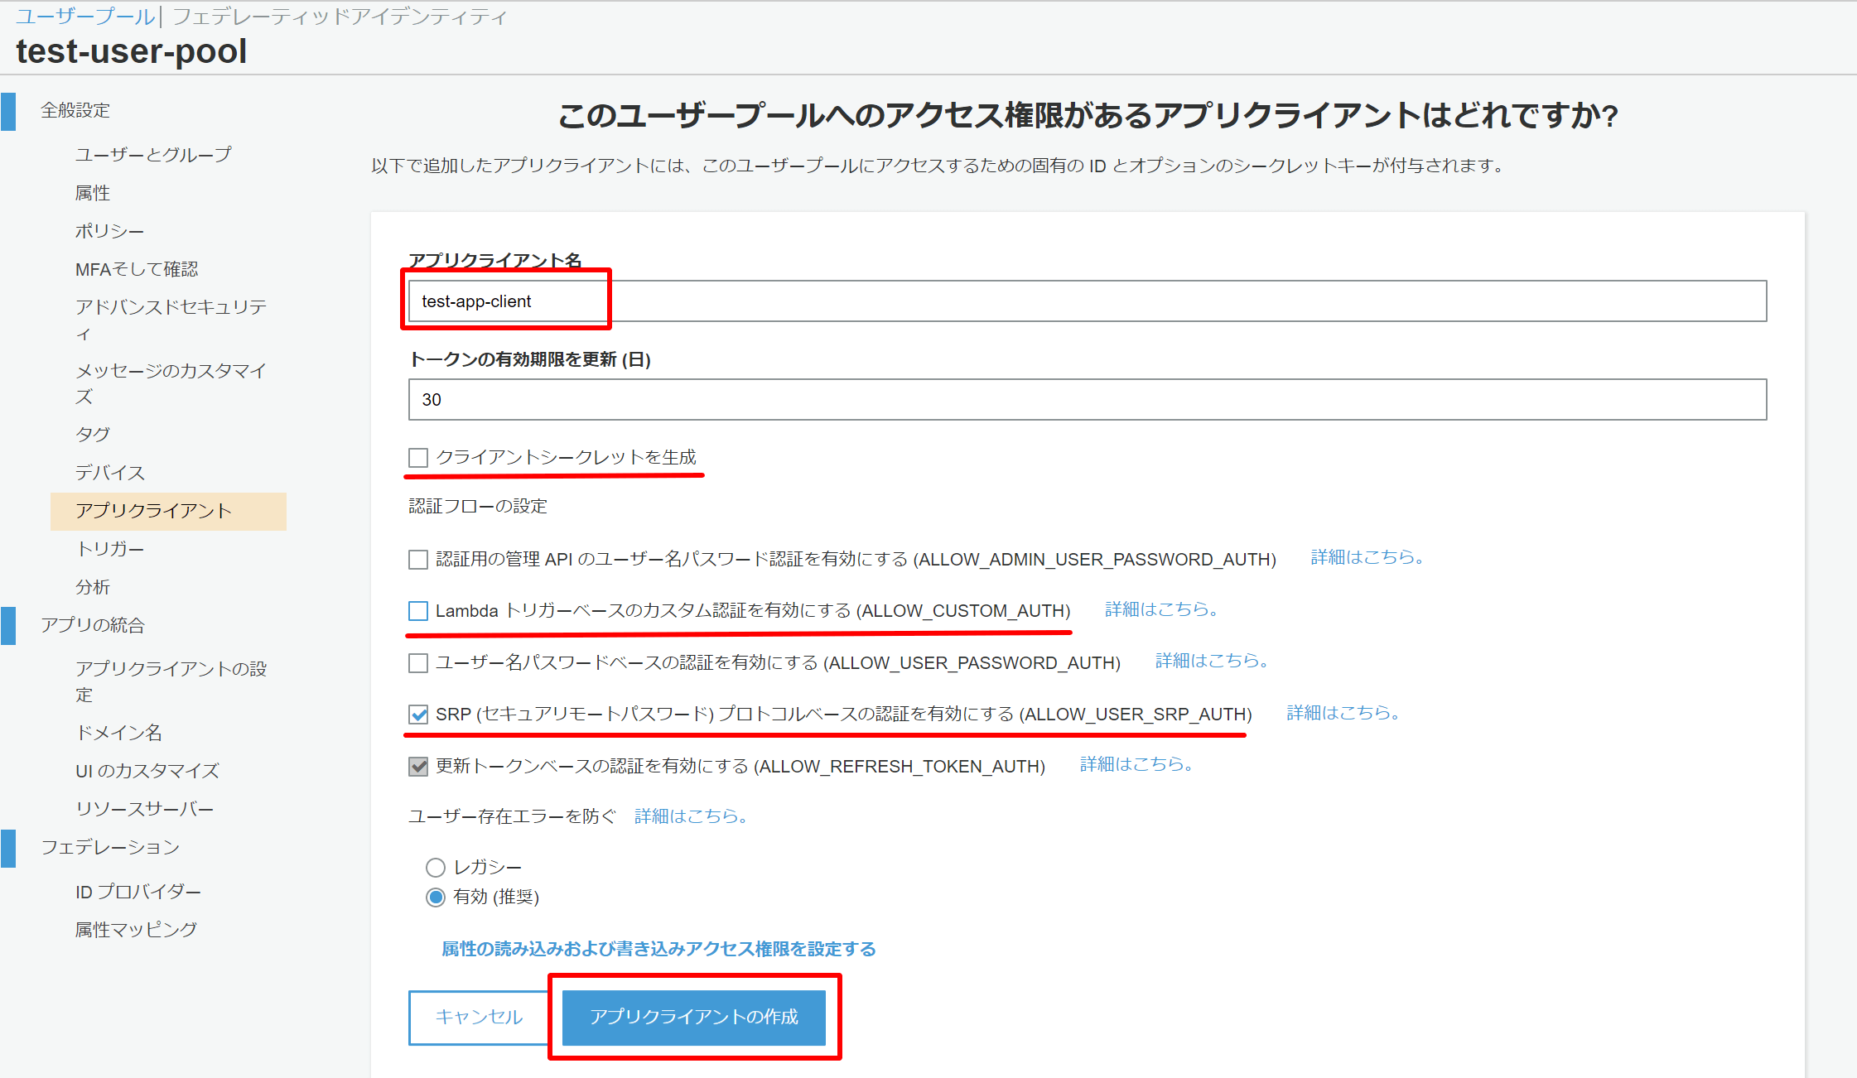Uncheck the ALLOW_USER_SRP_AUTH checkbox
This screenshot has height=1078, width=1857.
click(418, 715)
